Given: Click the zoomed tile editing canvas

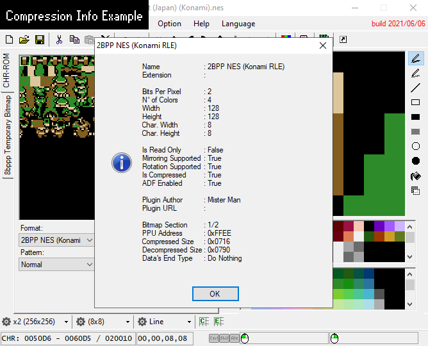Looking at the screenshot, I should click(369, 134).
